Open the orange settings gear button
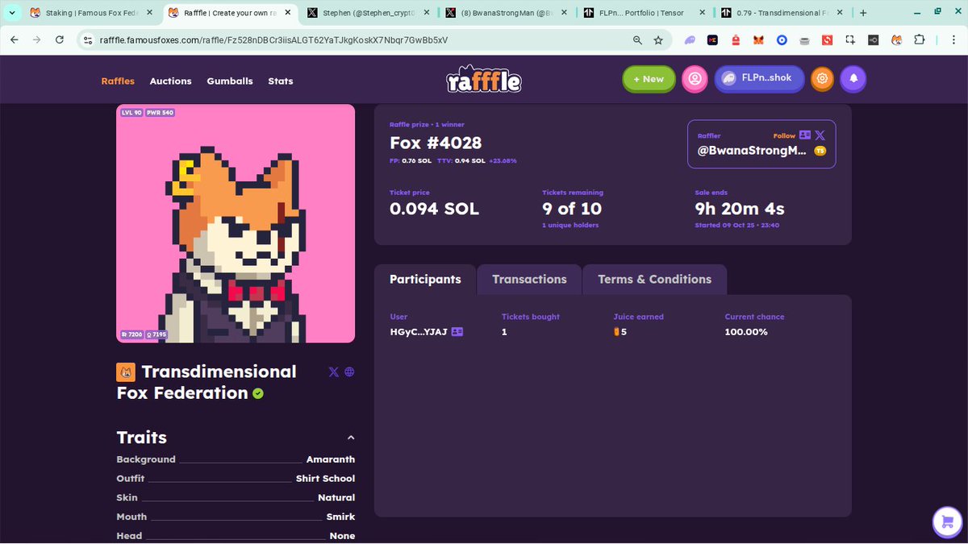The width and height of the screenshot is (968, 544). pyautogui.click(x=822, y=79)
